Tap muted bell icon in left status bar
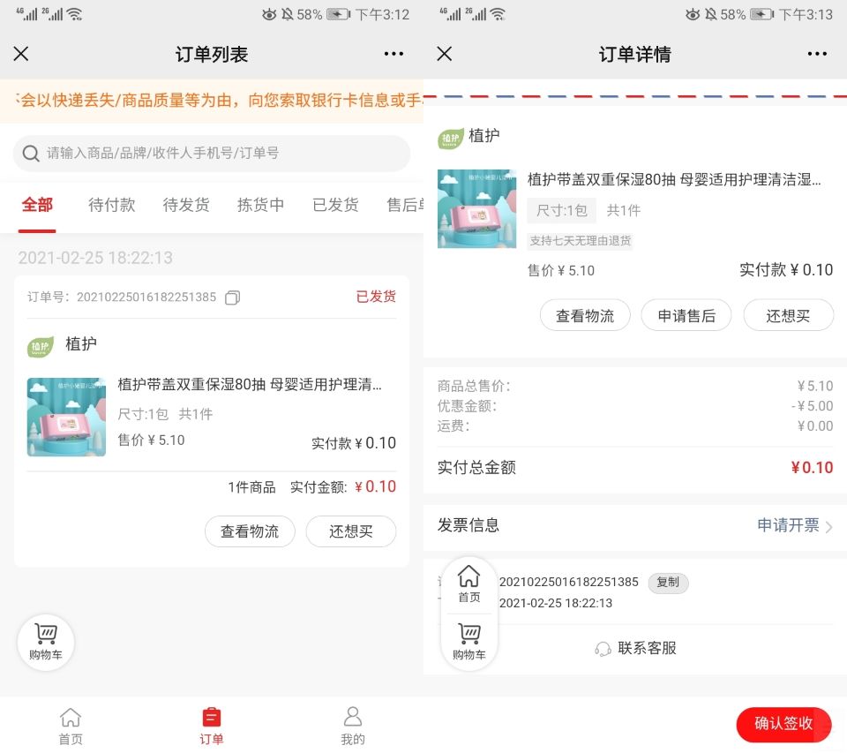 288,14
